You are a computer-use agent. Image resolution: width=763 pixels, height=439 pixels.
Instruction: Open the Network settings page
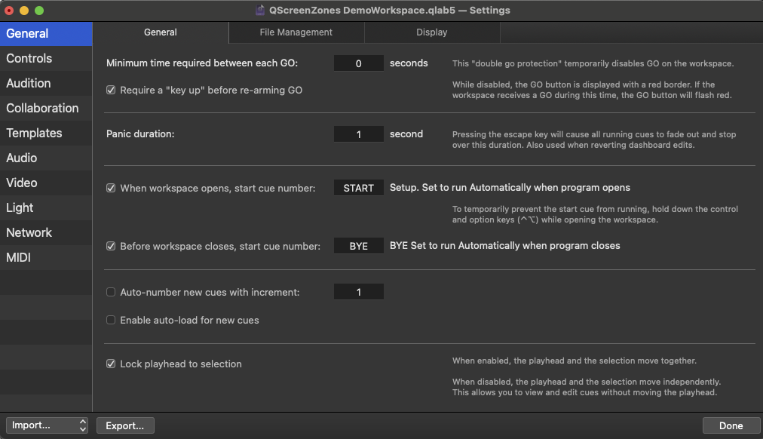29,232
